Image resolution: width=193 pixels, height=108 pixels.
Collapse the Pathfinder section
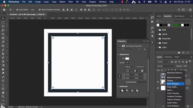tap(118, 86)
